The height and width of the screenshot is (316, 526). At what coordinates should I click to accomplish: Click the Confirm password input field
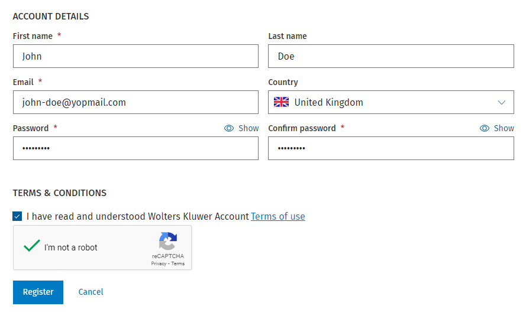[391, 148]
